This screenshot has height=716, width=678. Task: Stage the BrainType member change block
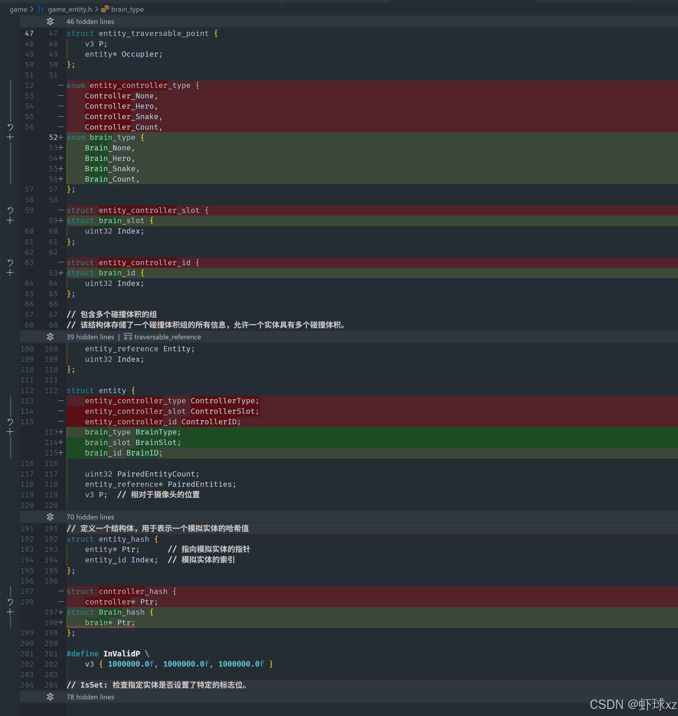10,432
